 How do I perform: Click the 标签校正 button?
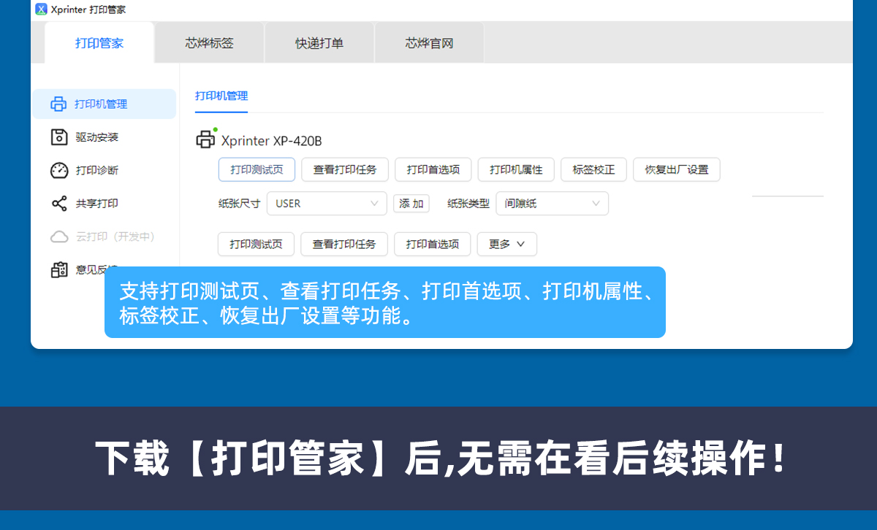(x=593, y=169)
